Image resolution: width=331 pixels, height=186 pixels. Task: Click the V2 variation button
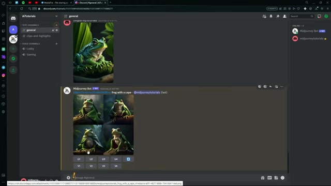tap(91, 166)
